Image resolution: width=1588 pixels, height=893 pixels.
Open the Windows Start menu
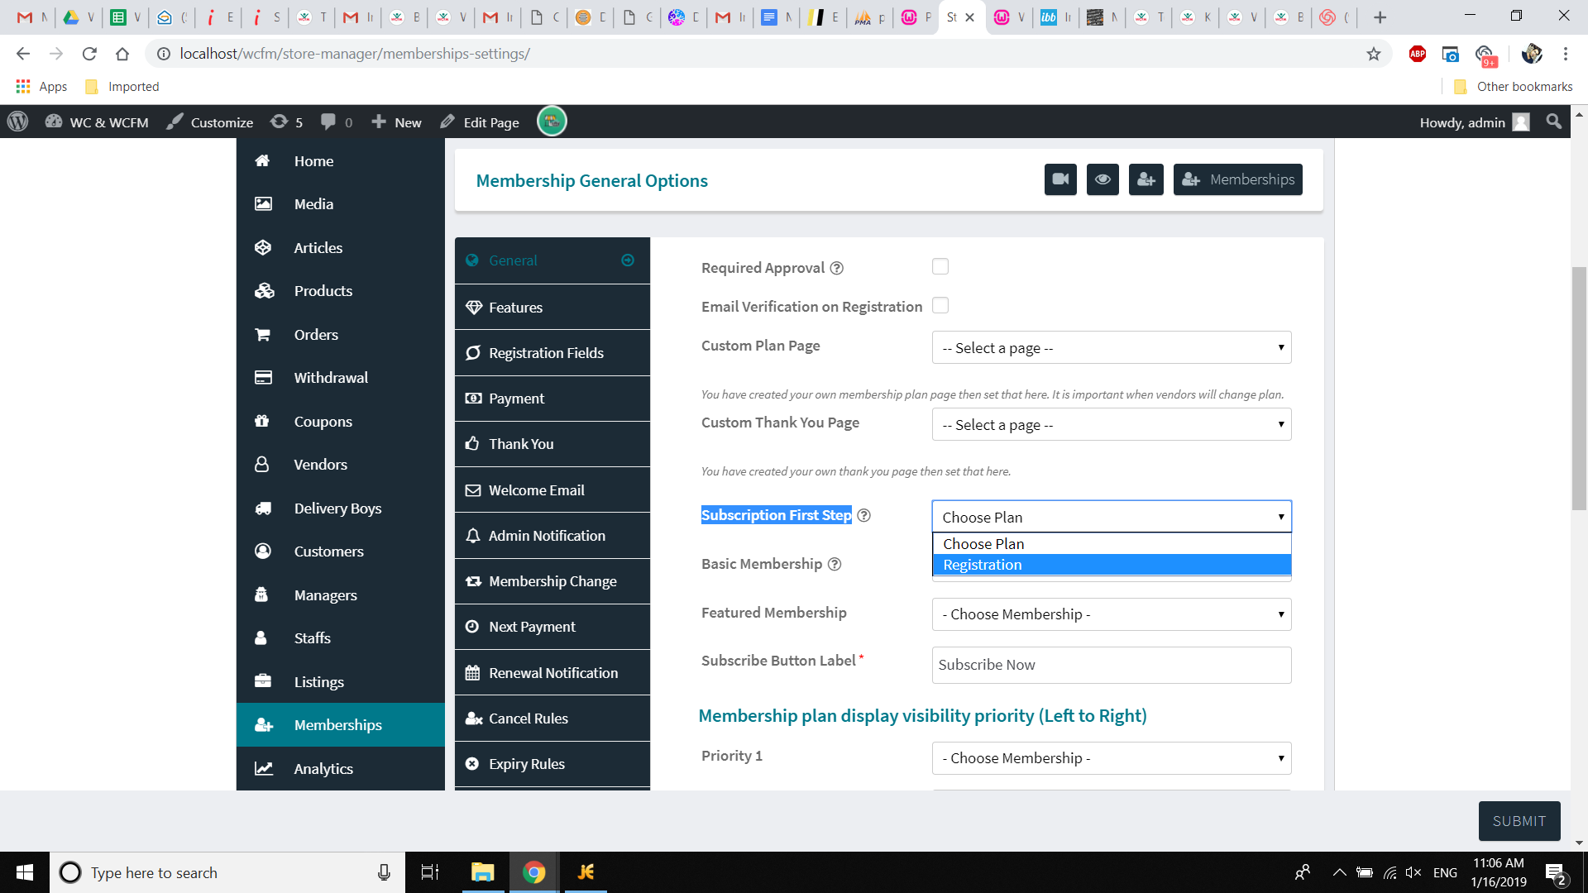(x=25, y=872)
